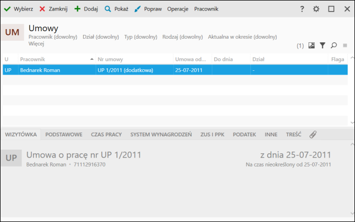355x222 pixels.
Task: Click the UP contract badge in details
Action: click(11, 158)
